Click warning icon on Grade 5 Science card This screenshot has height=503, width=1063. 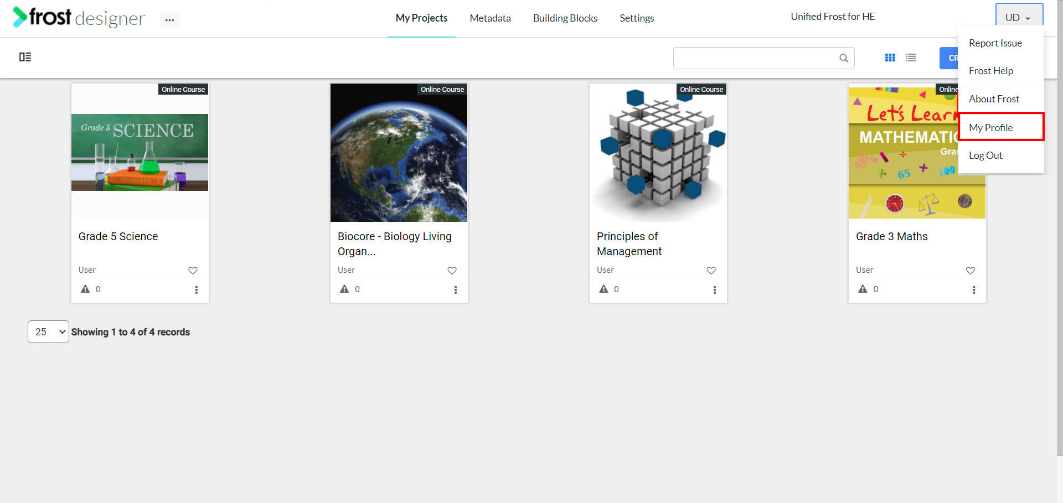pyautogui.click(x=85, y=289)
